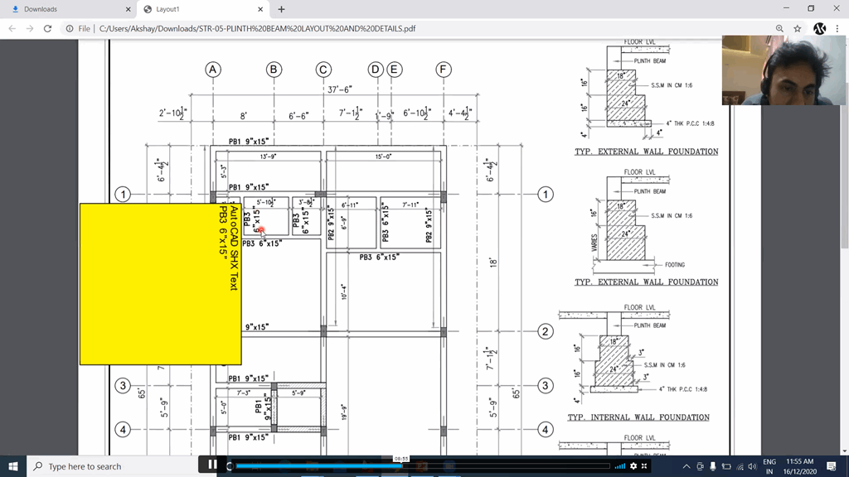
Task: Close the Downloads tab
Action: click(x=129, y=9)
